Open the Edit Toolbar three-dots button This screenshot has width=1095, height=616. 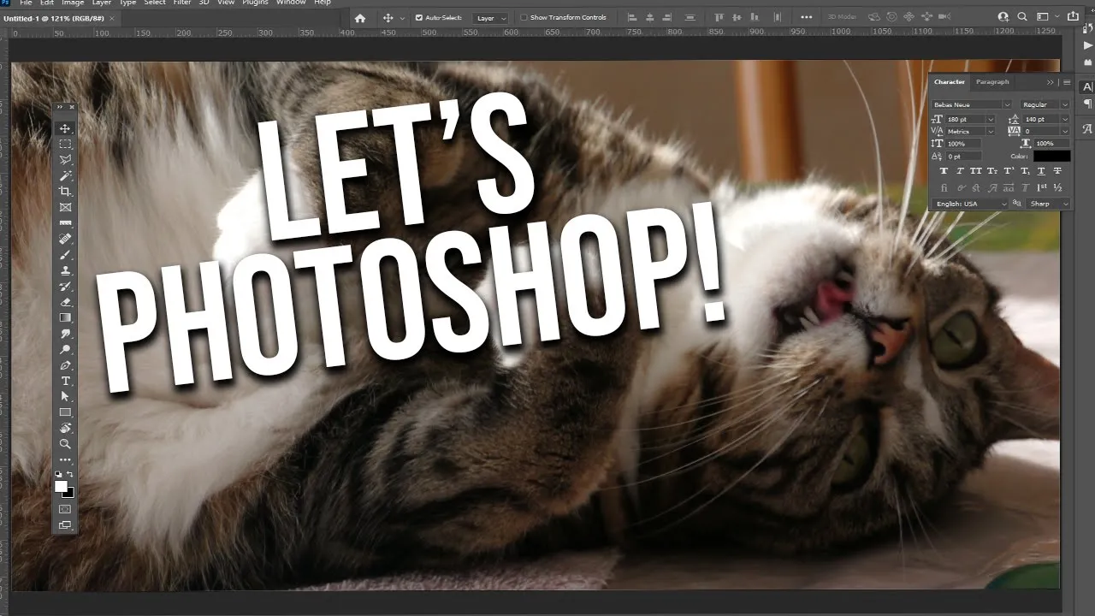65,459
